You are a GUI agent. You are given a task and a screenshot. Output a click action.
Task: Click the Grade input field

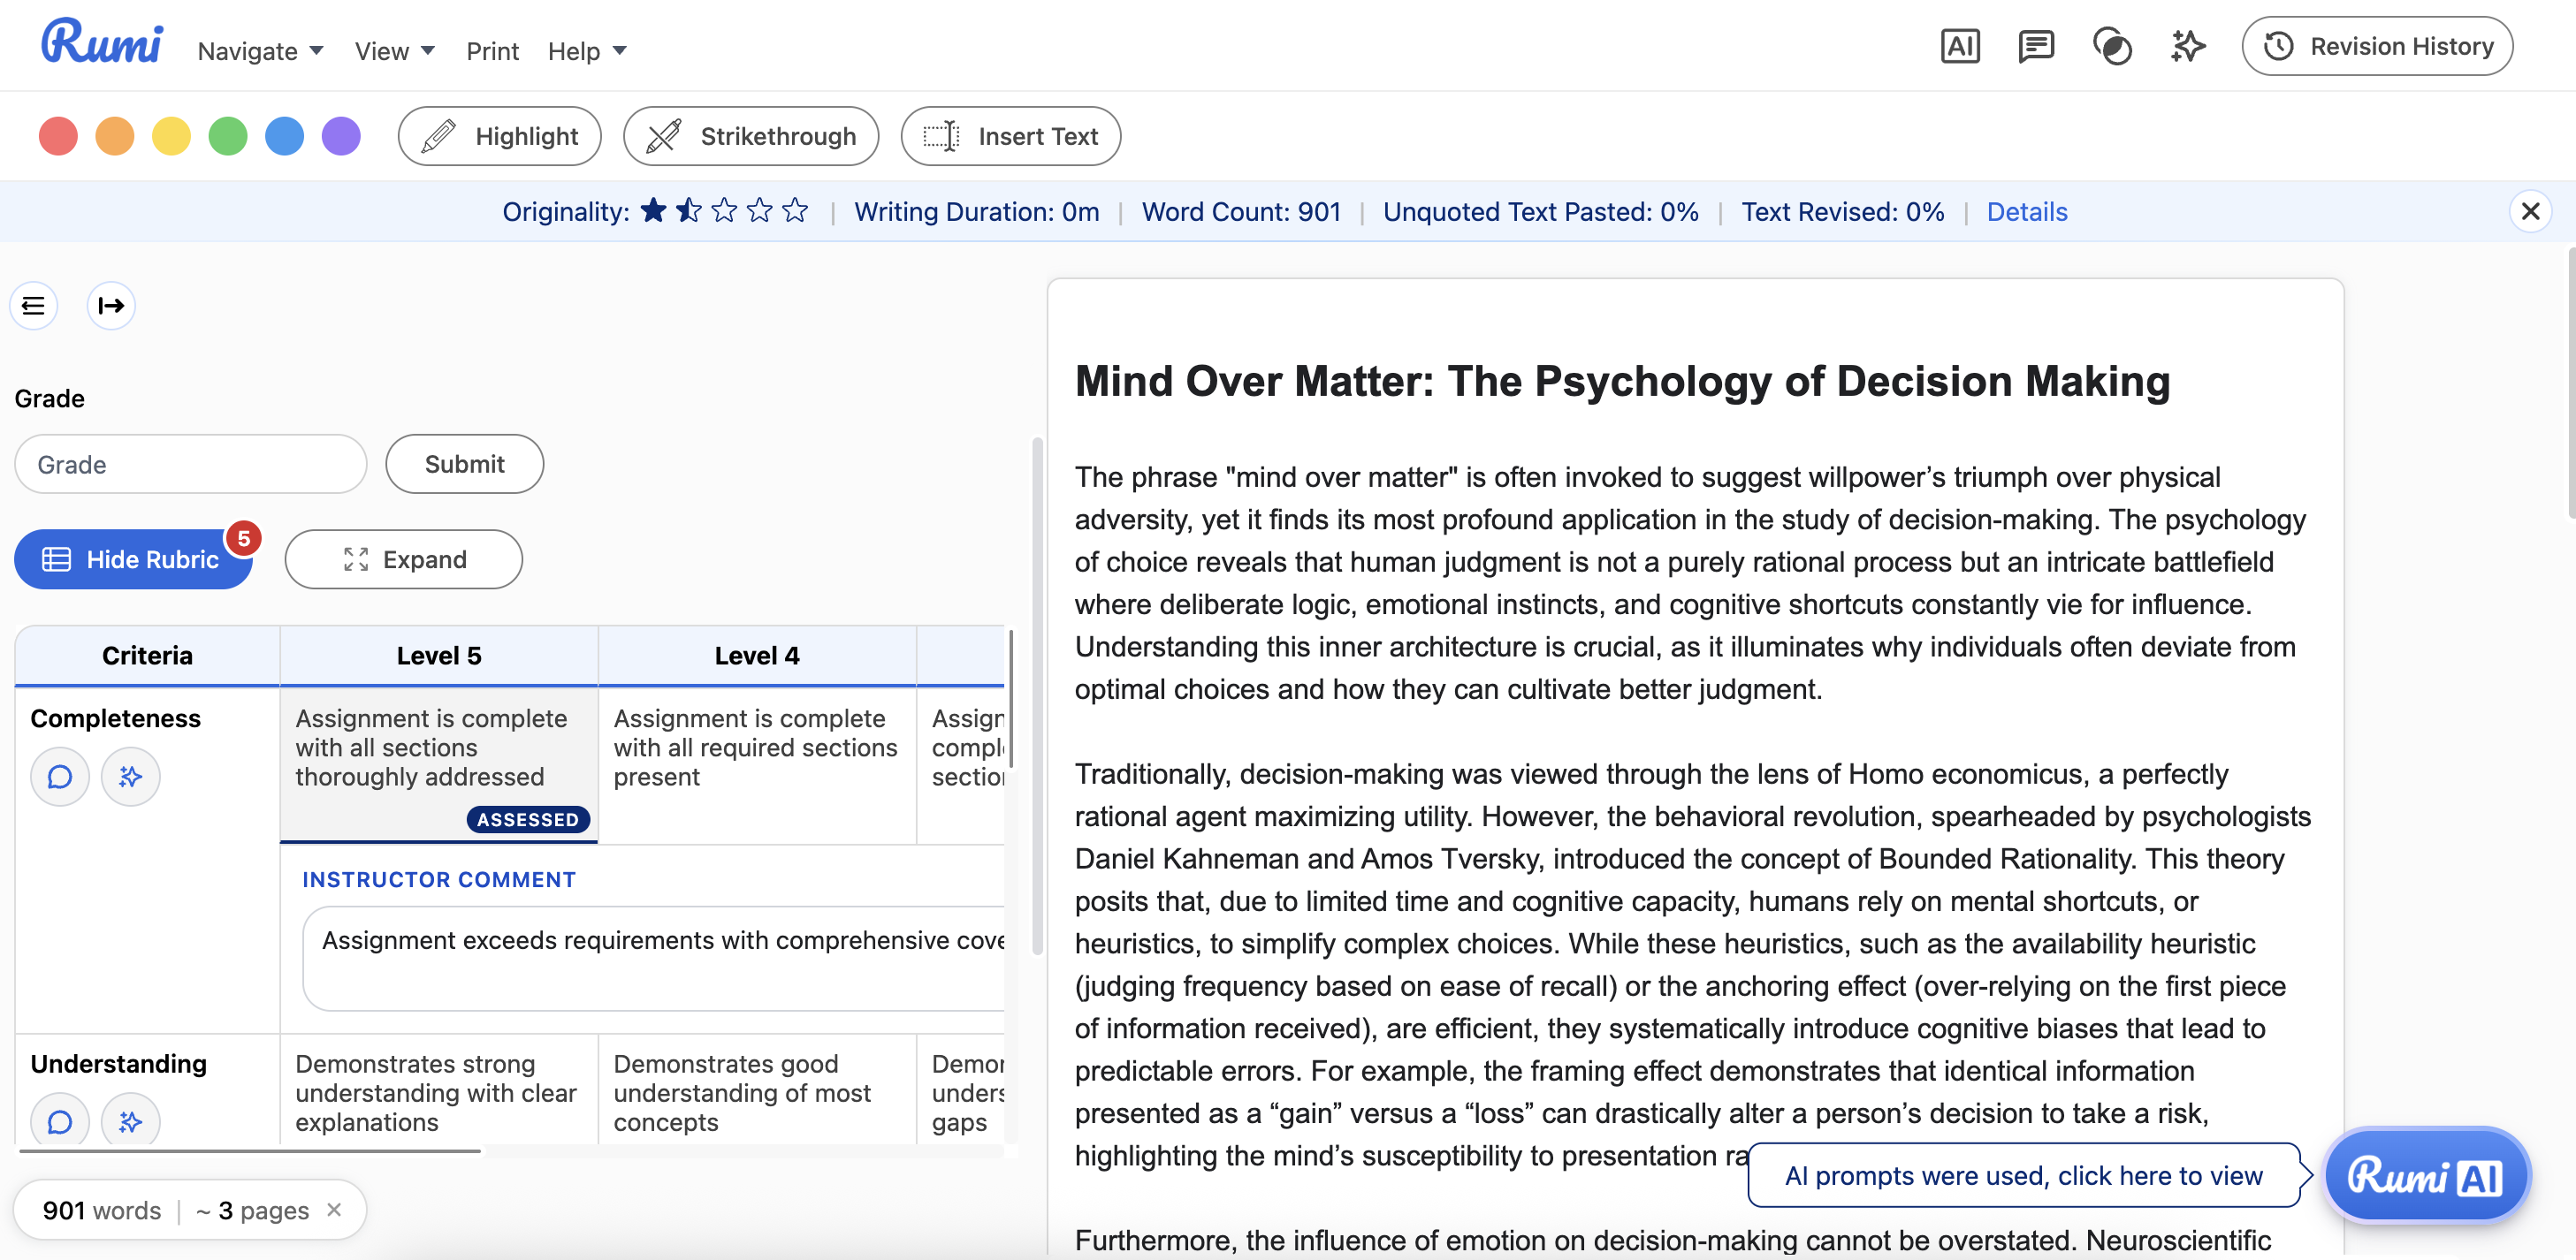point(190,464)
